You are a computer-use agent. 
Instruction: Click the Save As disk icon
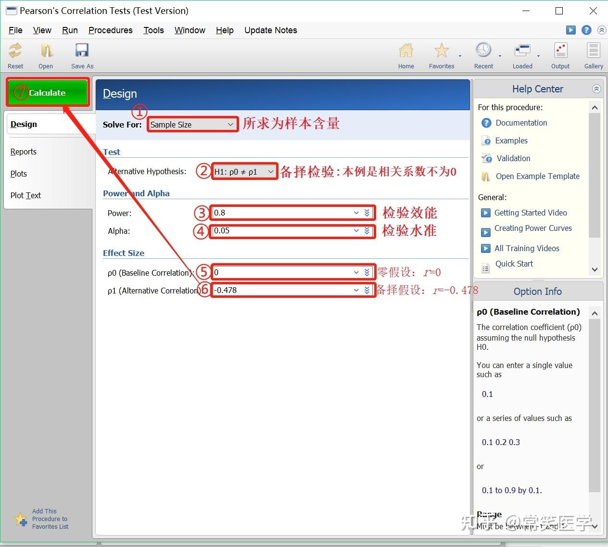tap(82, 51)
